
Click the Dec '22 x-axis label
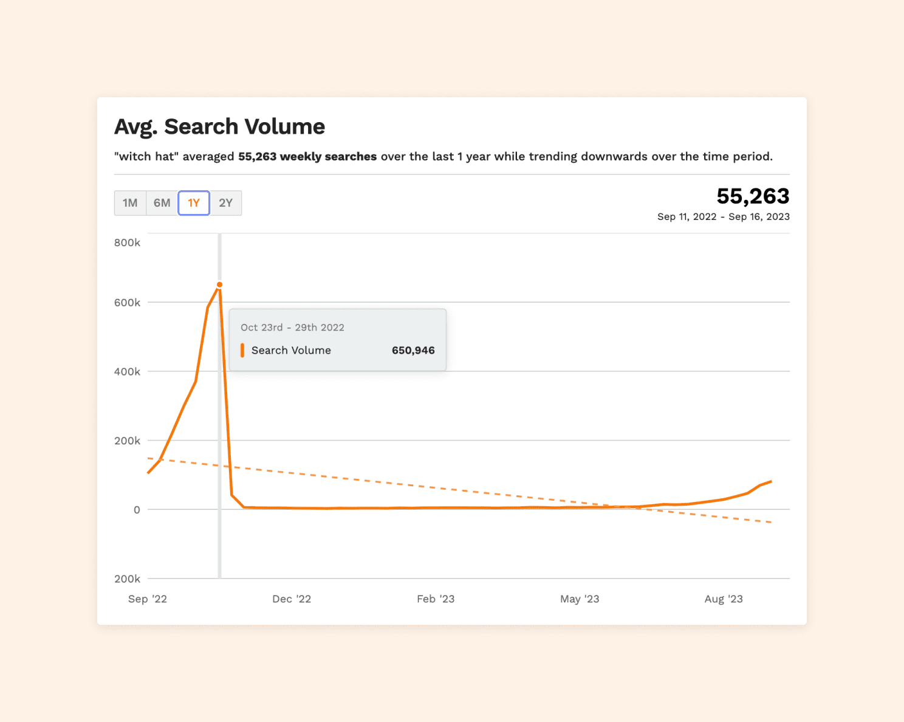click(292, 599)
